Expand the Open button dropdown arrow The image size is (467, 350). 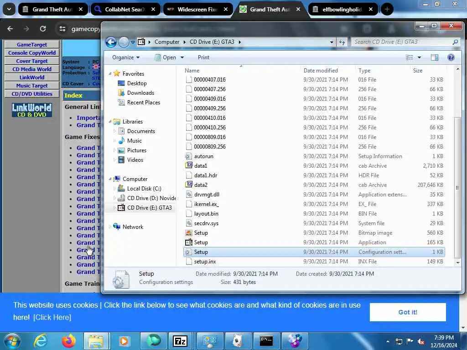click(182, 57)
